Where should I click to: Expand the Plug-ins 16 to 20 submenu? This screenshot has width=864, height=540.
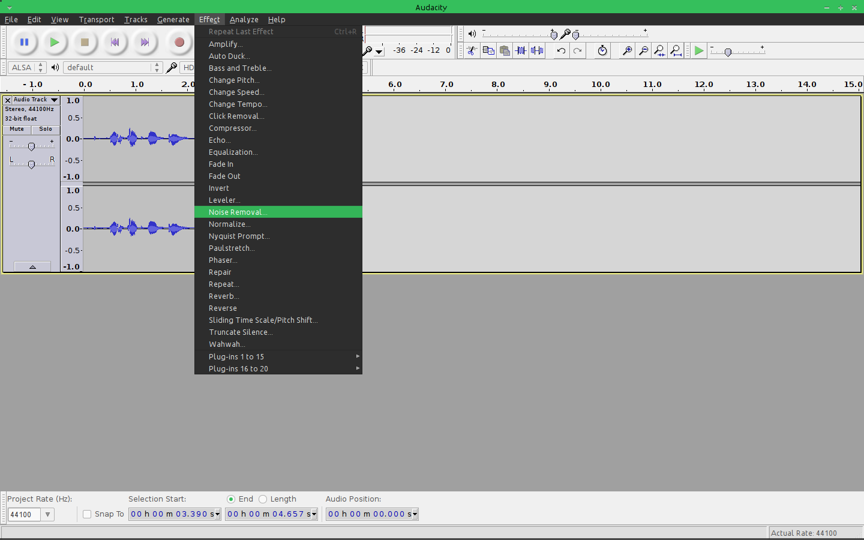pyautogui.click(x=278, y=368)
